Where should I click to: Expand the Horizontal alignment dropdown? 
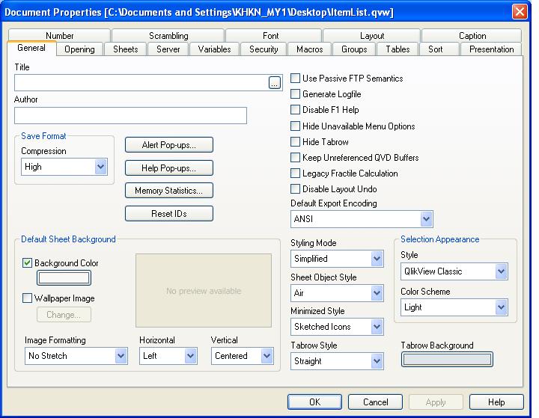click(x=168, y=356)
